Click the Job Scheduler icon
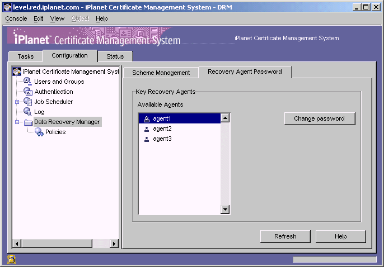The width and height of the screenshot is (384, 267). point(27,102)
